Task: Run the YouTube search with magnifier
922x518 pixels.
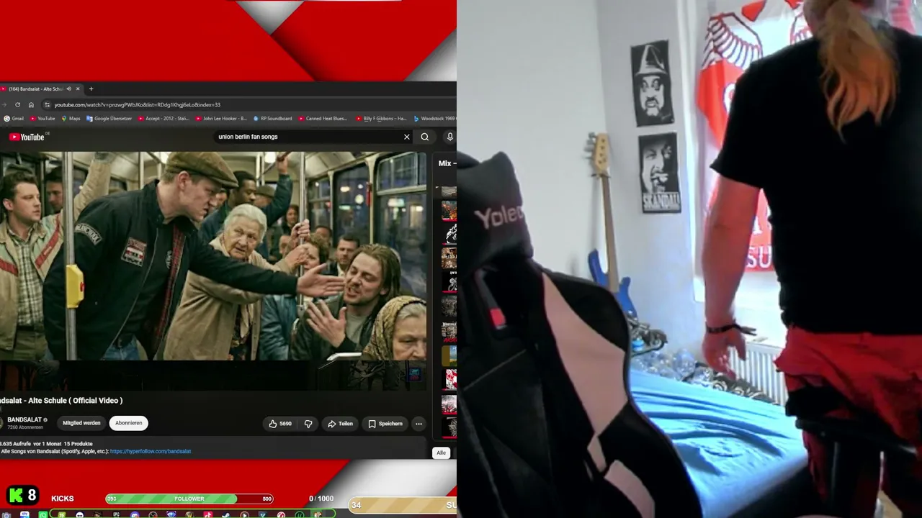Action: click(x=425, y=137)
